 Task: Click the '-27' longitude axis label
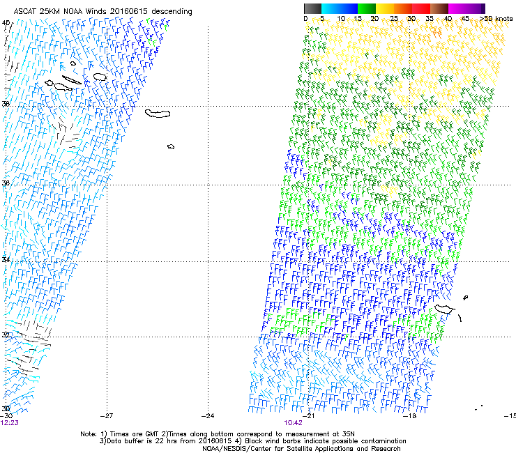107,416
